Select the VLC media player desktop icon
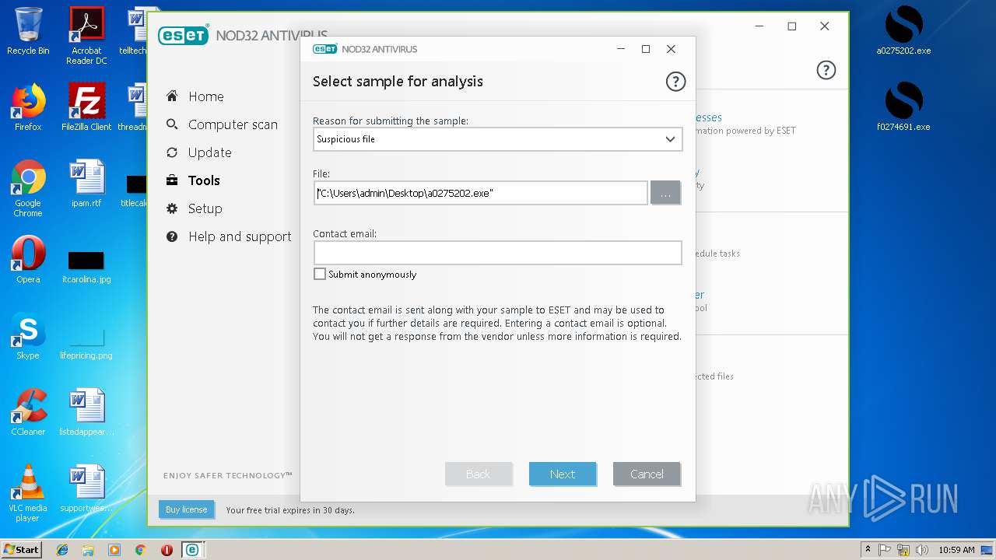Image resolution: width=996 pixels, height=560 pixels. click(x=28, y=493)
